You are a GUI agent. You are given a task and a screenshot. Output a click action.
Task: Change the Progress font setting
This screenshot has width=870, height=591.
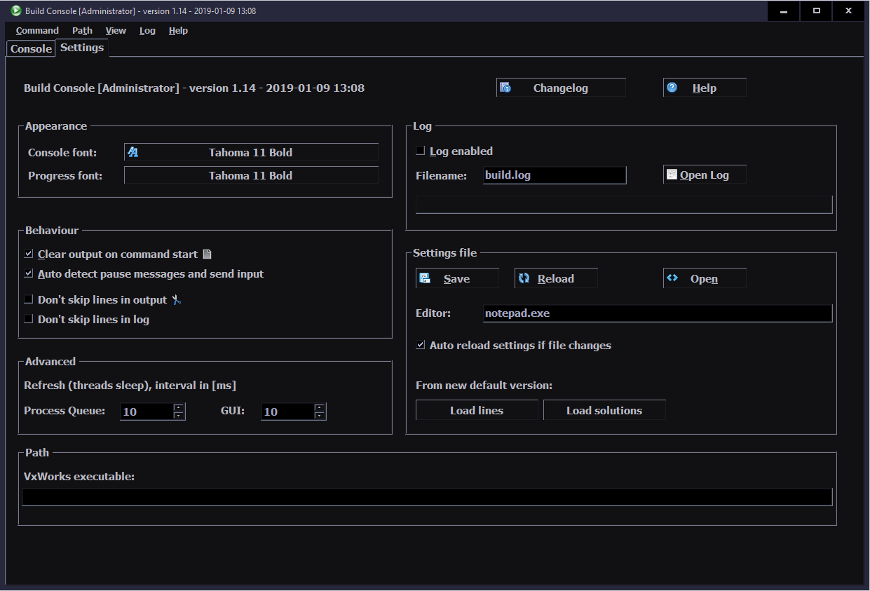251,175
